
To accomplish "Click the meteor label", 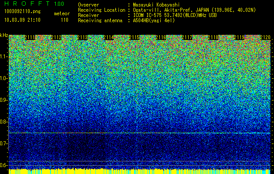I will coord(62,13).
